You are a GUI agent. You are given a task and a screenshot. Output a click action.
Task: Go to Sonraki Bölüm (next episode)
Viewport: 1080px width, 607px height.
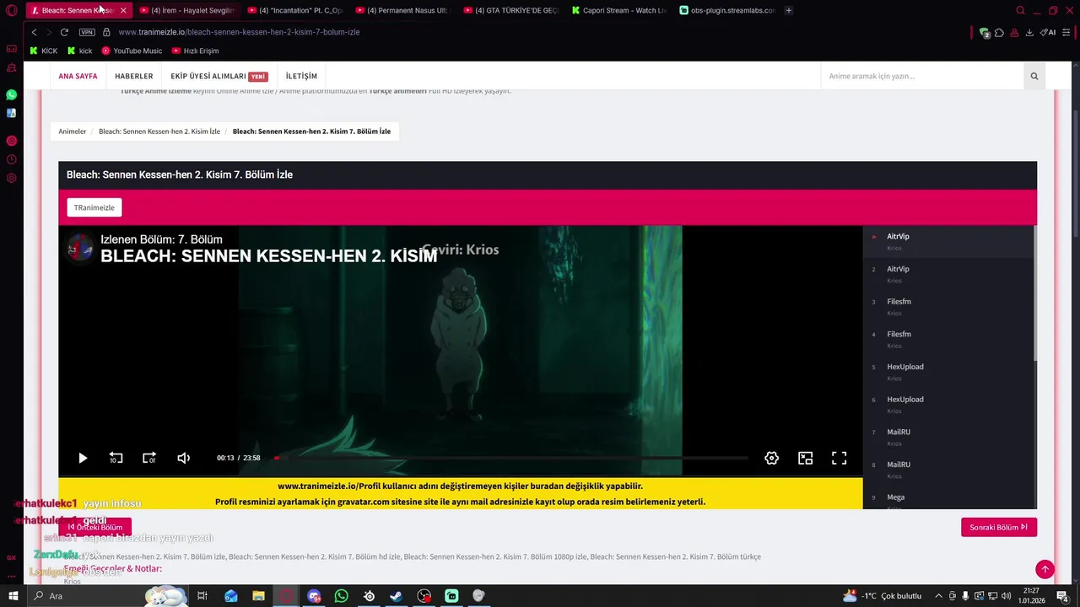(999, 527)
